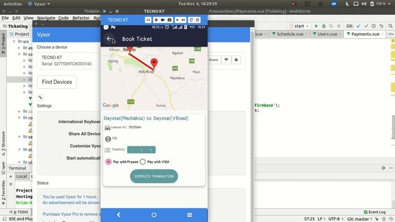Open Vysor app menu dropdown in top bar
The width and height of the screenshot is (395, 222).
click(39, 4)
